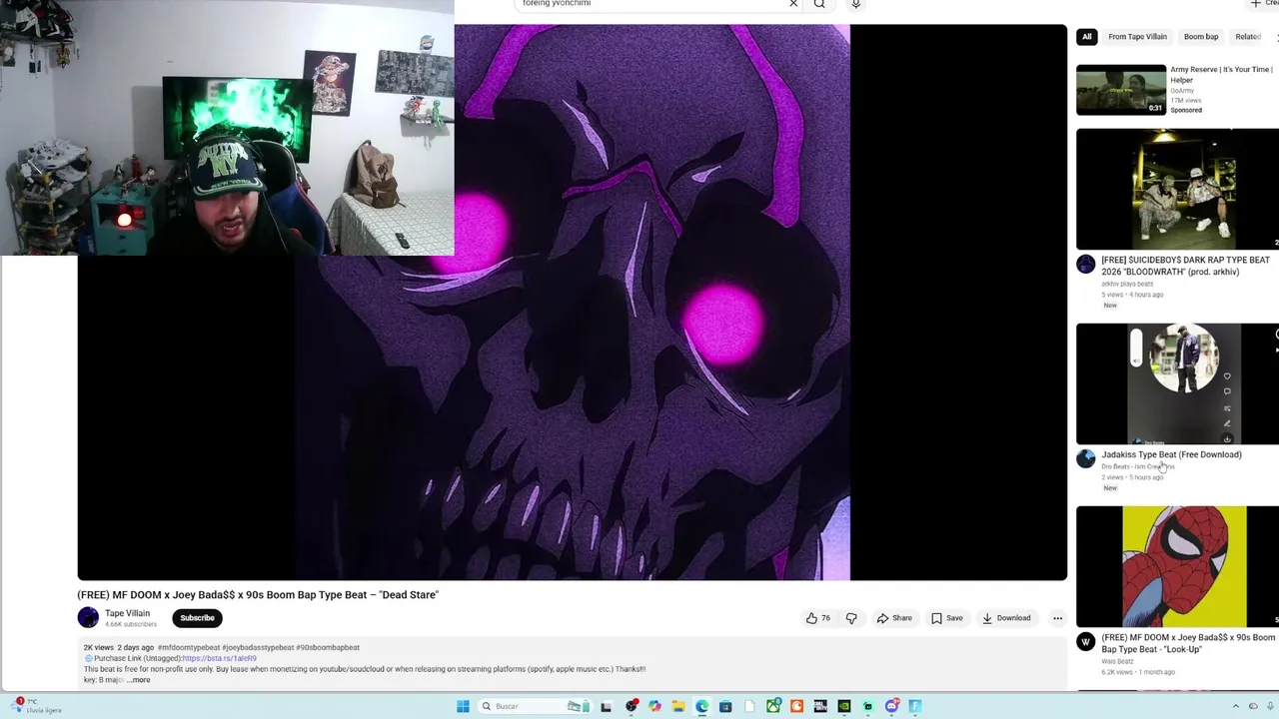Open Dro Beats channel avatar
The height and width of the screenshot is (719, 1279).
coord(1086,458)
